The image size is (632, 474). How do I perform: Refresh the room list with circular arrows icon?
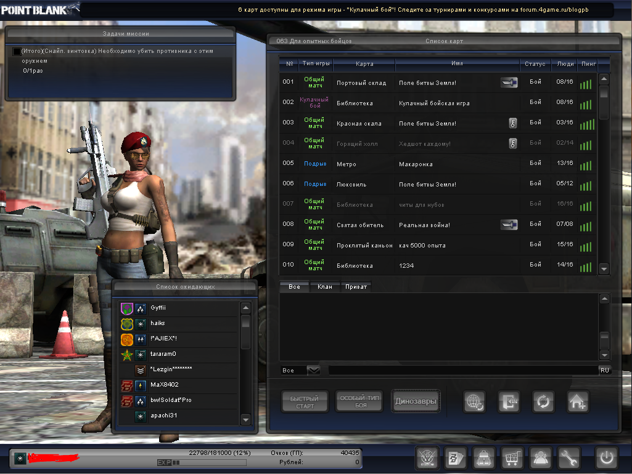tap(543, 401)
